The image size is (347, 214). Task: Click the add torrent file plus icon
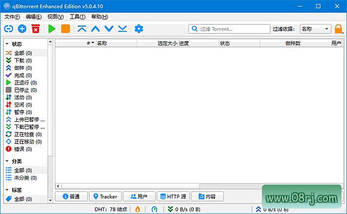(22, 29)
